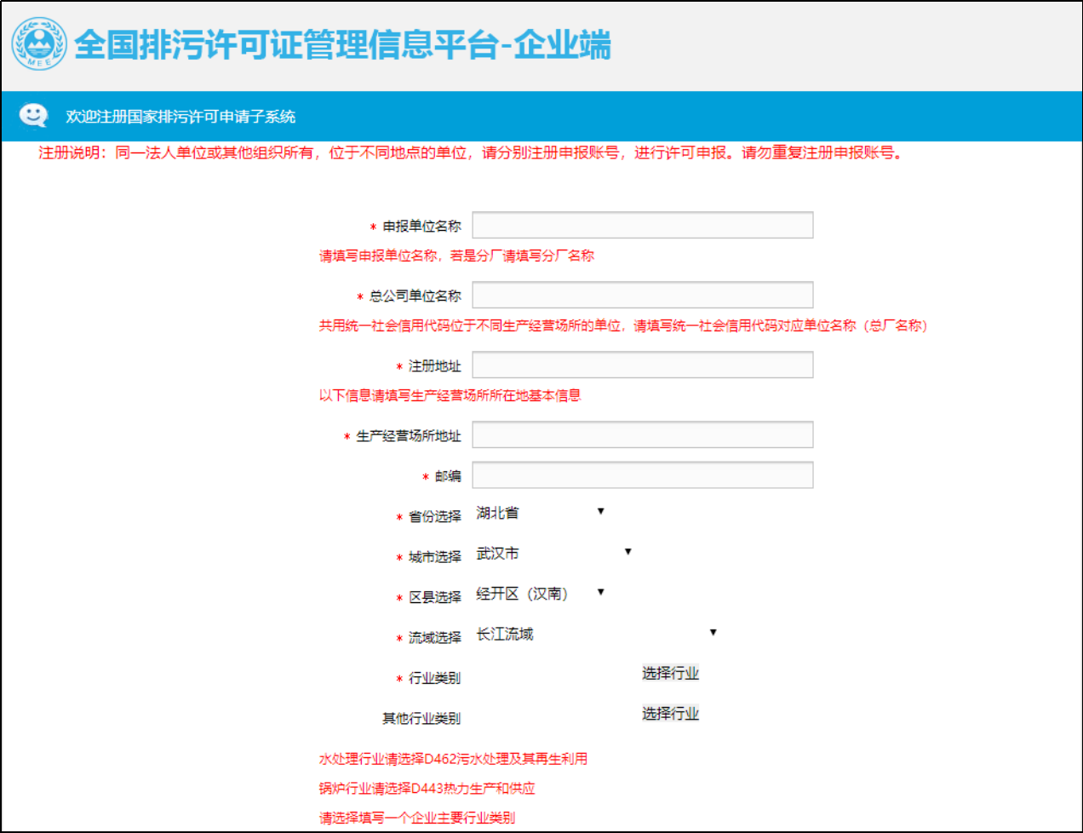
Task: Click note 锅炉行业请选择D443热力生产和供应
Action: tap(427, 789)
